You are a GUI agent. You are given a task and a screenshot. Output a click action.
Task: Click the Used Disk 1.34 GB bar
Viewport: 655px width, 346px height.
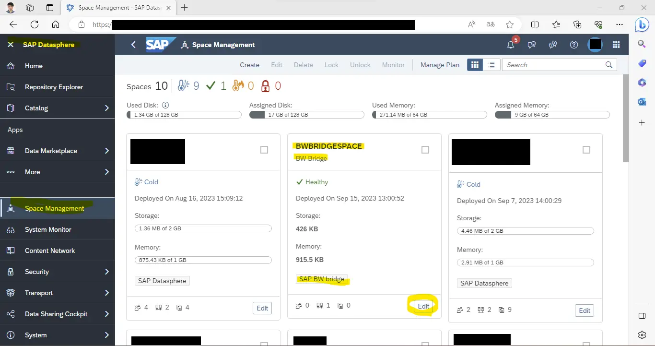click(x=184, y=115)
